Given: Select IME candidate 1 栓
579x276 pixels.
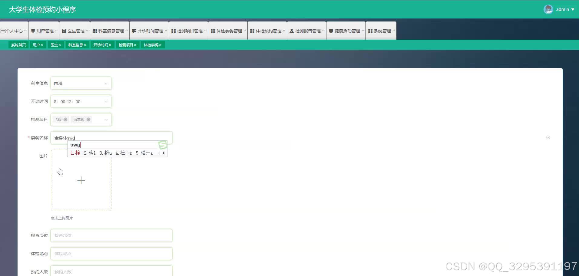Looking at the screenshot, I should pos(75,153).
